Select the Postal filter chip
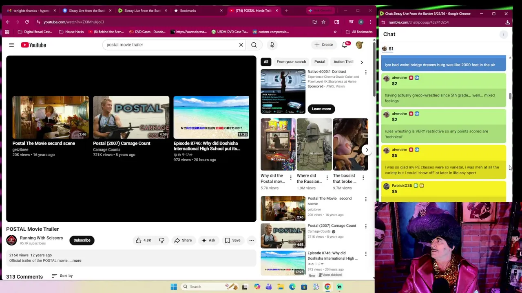Image resolution: width=522 pixels, height=293 pixels. tap(320, 62)
